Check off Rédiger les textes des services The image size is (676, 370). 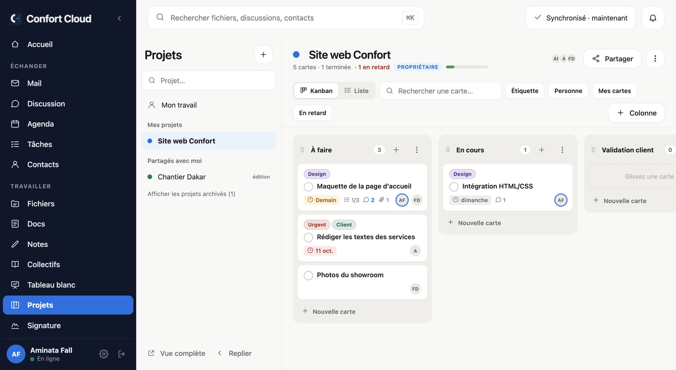click(x=308, y=237)
